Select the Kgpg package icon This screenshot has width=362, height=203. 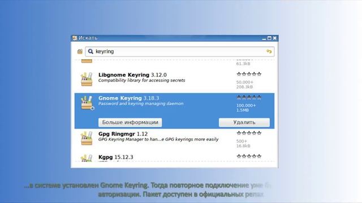point(87,158)
